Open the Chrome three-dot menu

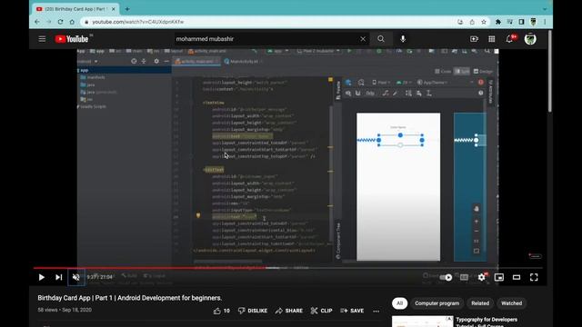pyautogui.click(x=545, y=22)
